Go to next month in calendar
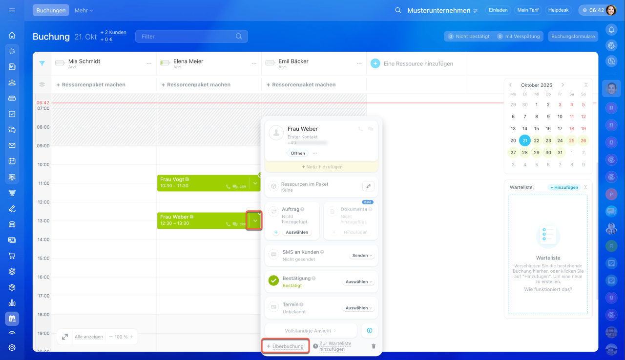Screen dimensions: 625x360 [x=562, y=85]
